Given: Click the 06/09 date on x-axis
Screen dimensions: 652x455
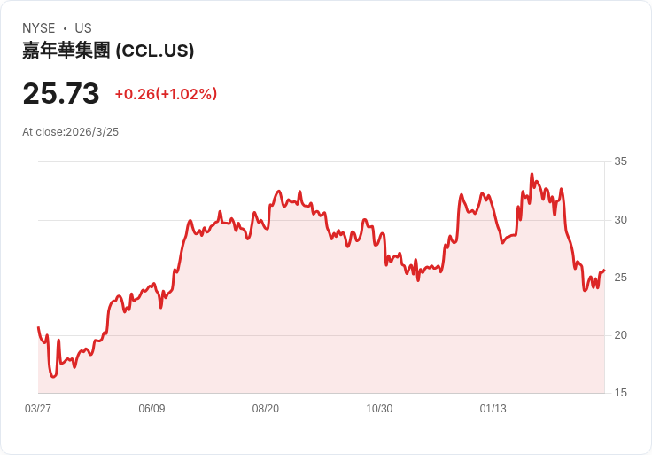Looking at the screenshot, I should [x=151, y=409].
